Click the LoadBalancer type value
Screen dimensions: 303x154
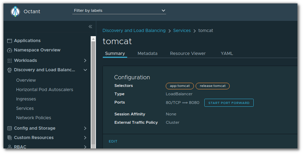[179, 94]
